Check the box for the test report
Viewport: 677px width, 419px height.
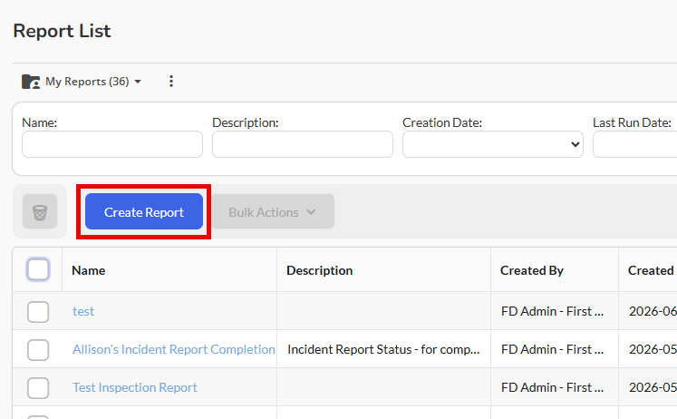38,311
